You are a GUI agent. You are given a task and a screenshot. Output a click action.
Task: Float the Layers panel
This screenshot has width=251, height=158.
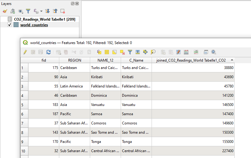pos(73,4)
